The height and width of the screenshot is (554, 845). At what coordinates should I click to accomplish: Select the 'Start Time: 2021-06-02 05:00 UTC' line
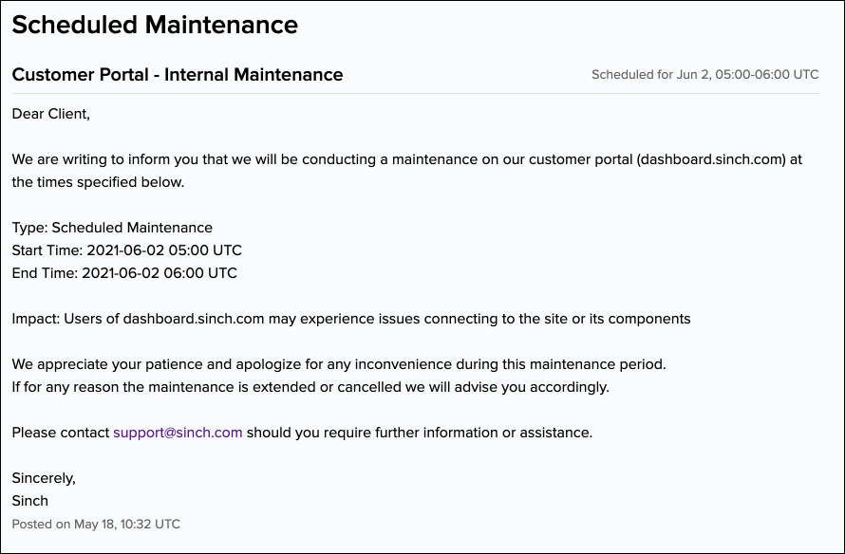pyautogui.click(x=126, y=250)
